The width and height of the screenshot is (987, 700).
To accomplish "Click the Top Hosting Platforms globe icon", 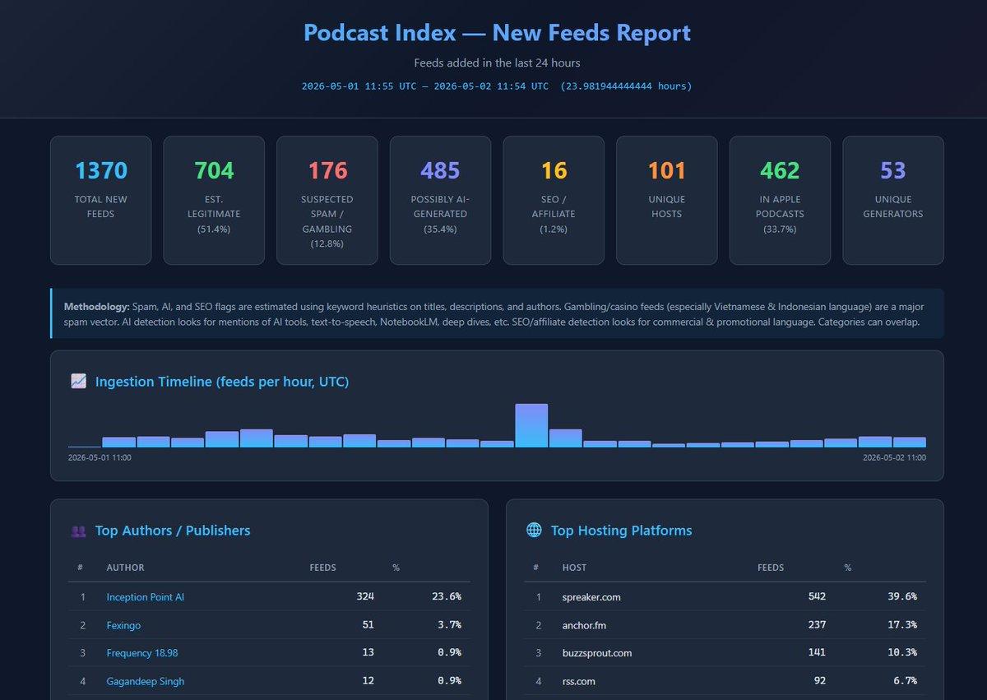I will point(534,531).
